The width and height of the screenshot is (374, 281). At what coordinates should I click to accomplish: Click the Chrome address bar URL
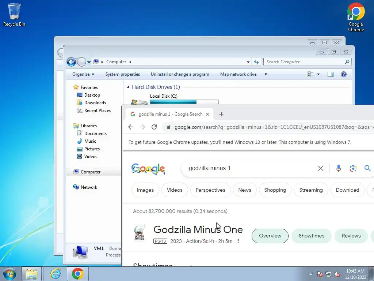[x=274, y=127]
